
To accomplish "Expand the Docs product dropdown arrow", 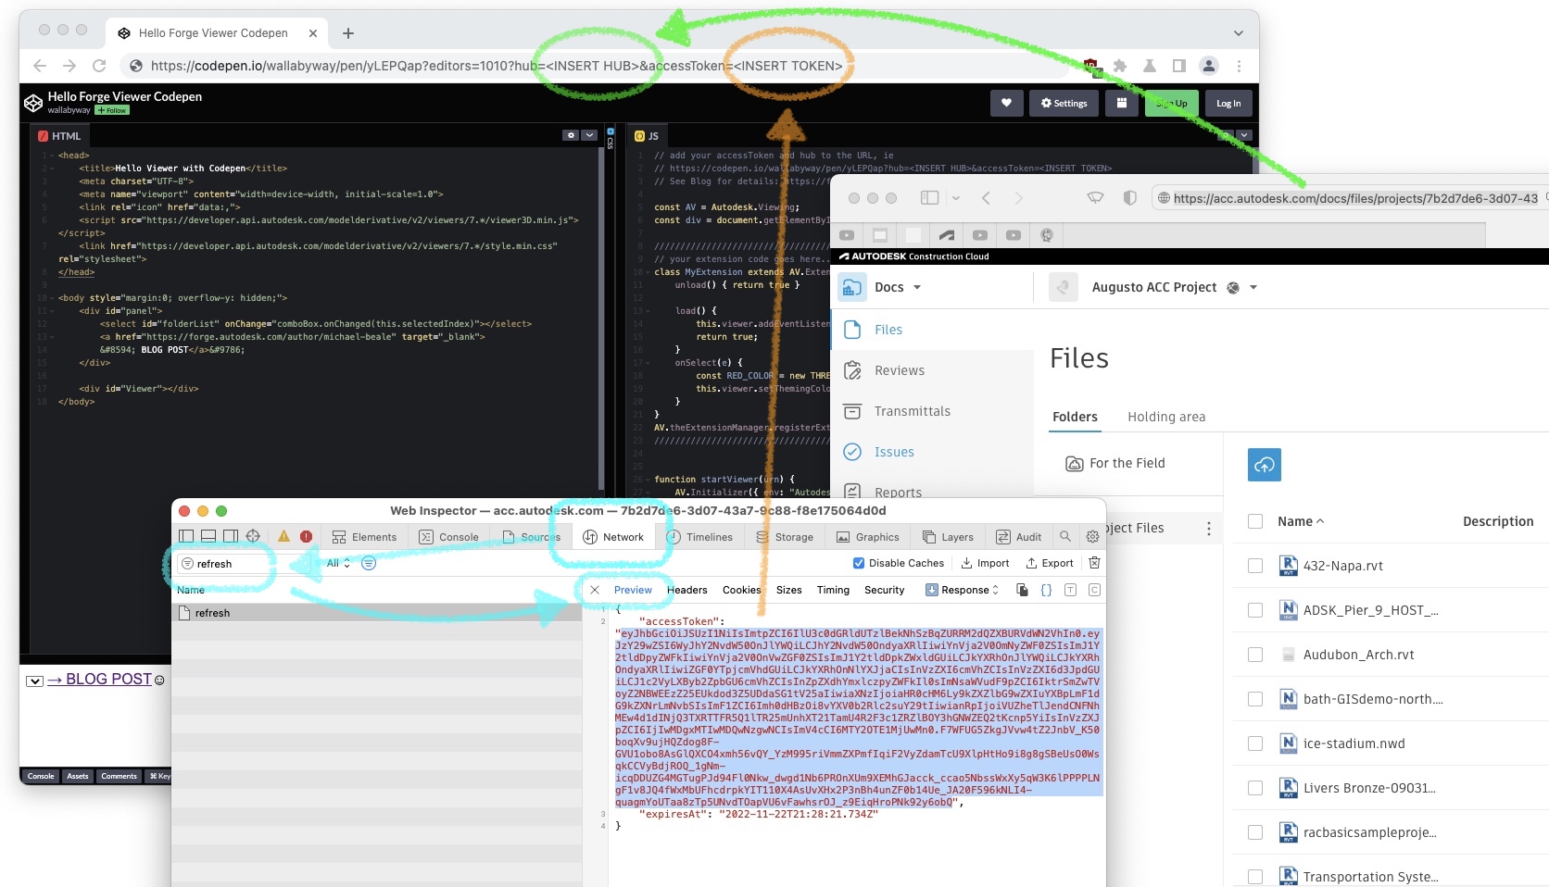I will [x=917, y=287].
